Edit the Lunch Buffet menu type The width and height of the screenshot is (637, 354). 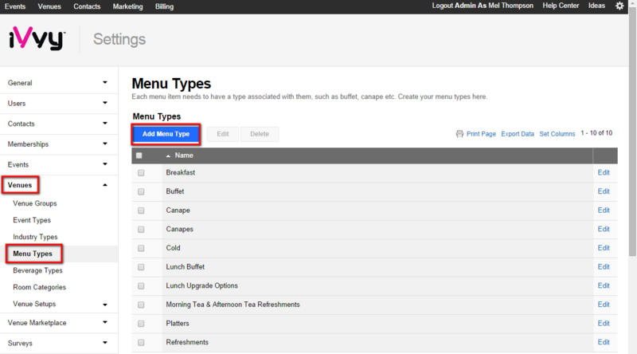[604, 267]
